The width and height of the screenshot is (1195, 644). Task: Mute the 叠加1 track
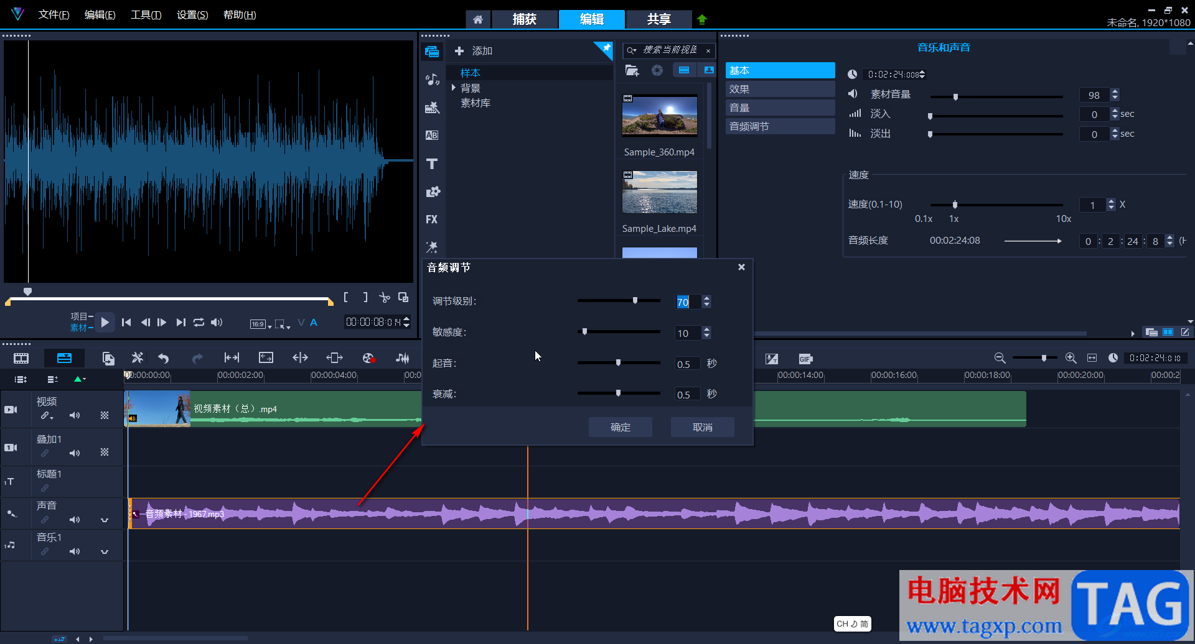[75, 453]
